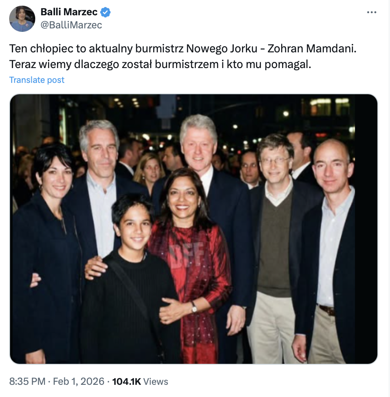Click the blue verified checkmark badge
Screen dimensions: 390x397
tap(106, 12)
